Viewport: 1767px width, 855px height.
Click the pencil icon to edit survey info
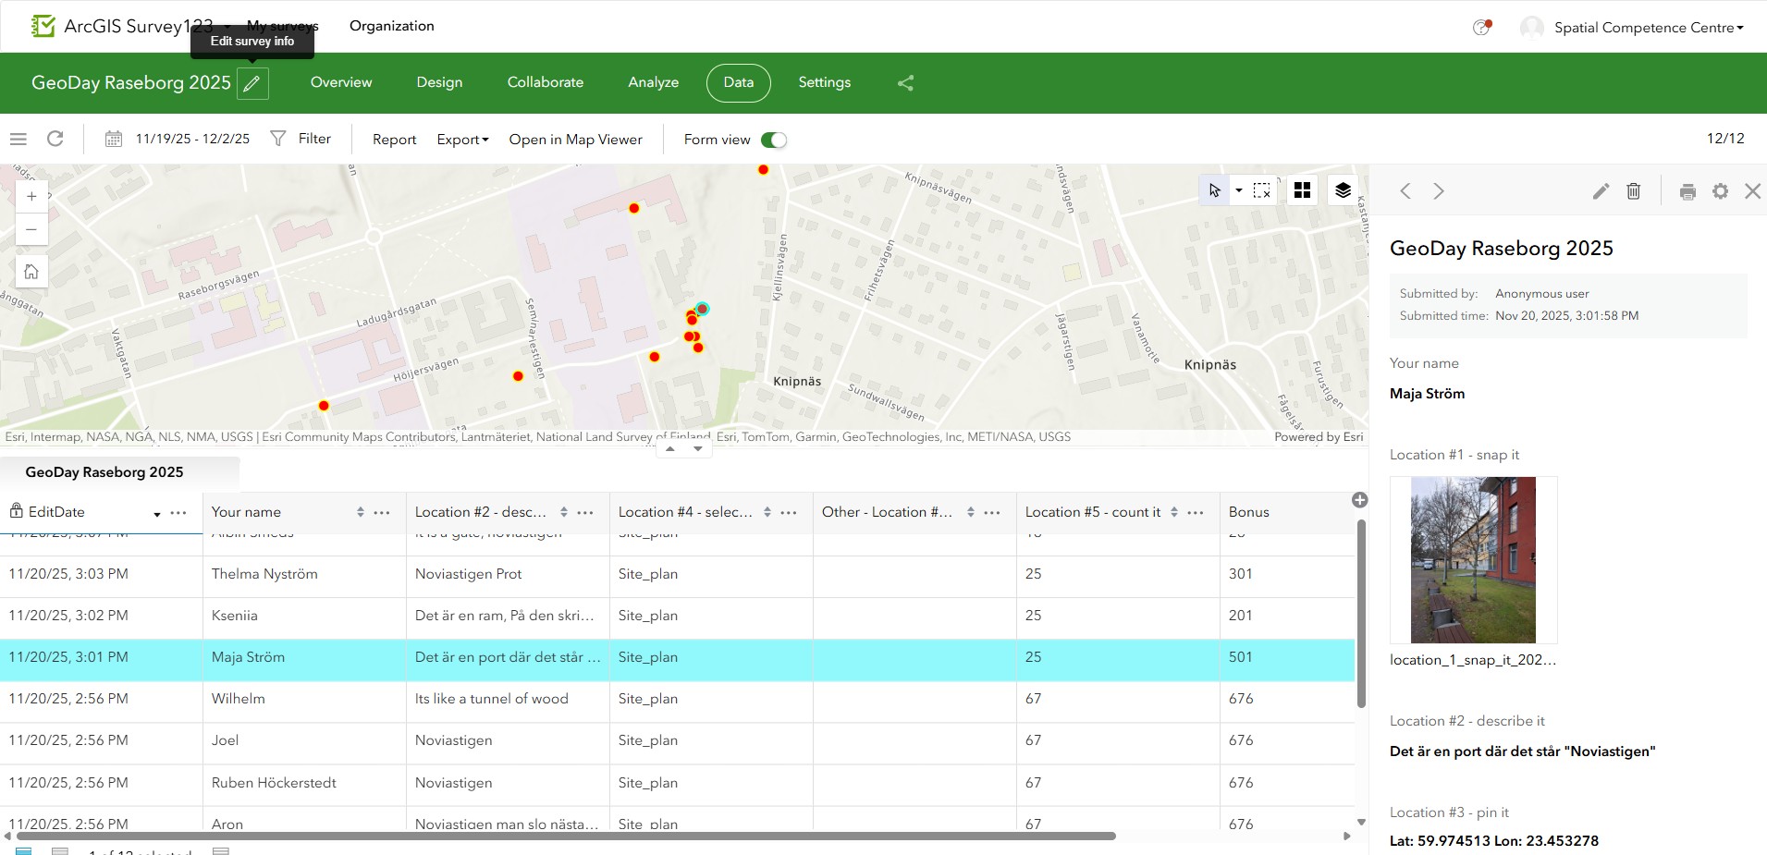(252, 83)
